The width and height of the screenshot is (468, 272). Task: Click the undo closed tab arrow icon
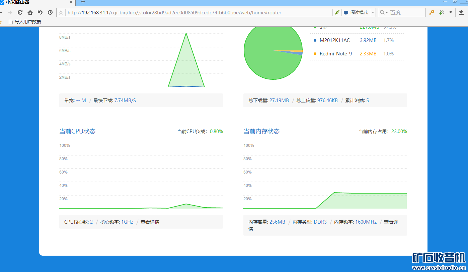(40, 12)
